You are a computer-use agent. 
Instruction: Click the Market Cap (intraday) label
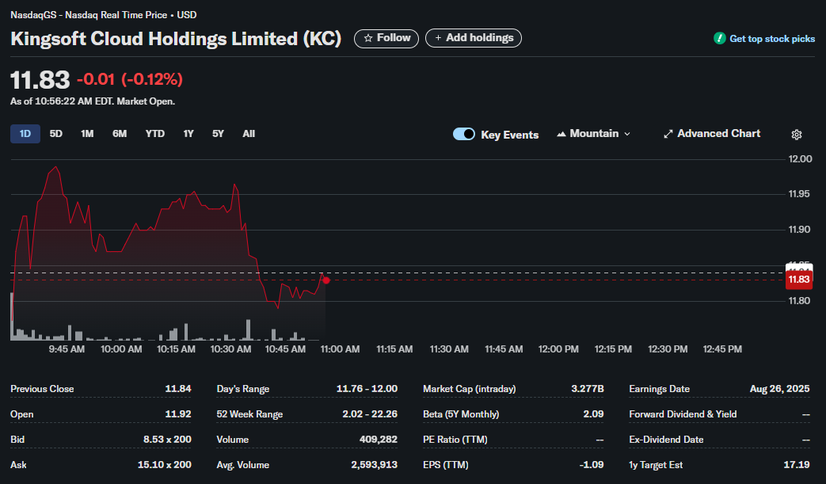pyautogui.click(x=470, y=389)
